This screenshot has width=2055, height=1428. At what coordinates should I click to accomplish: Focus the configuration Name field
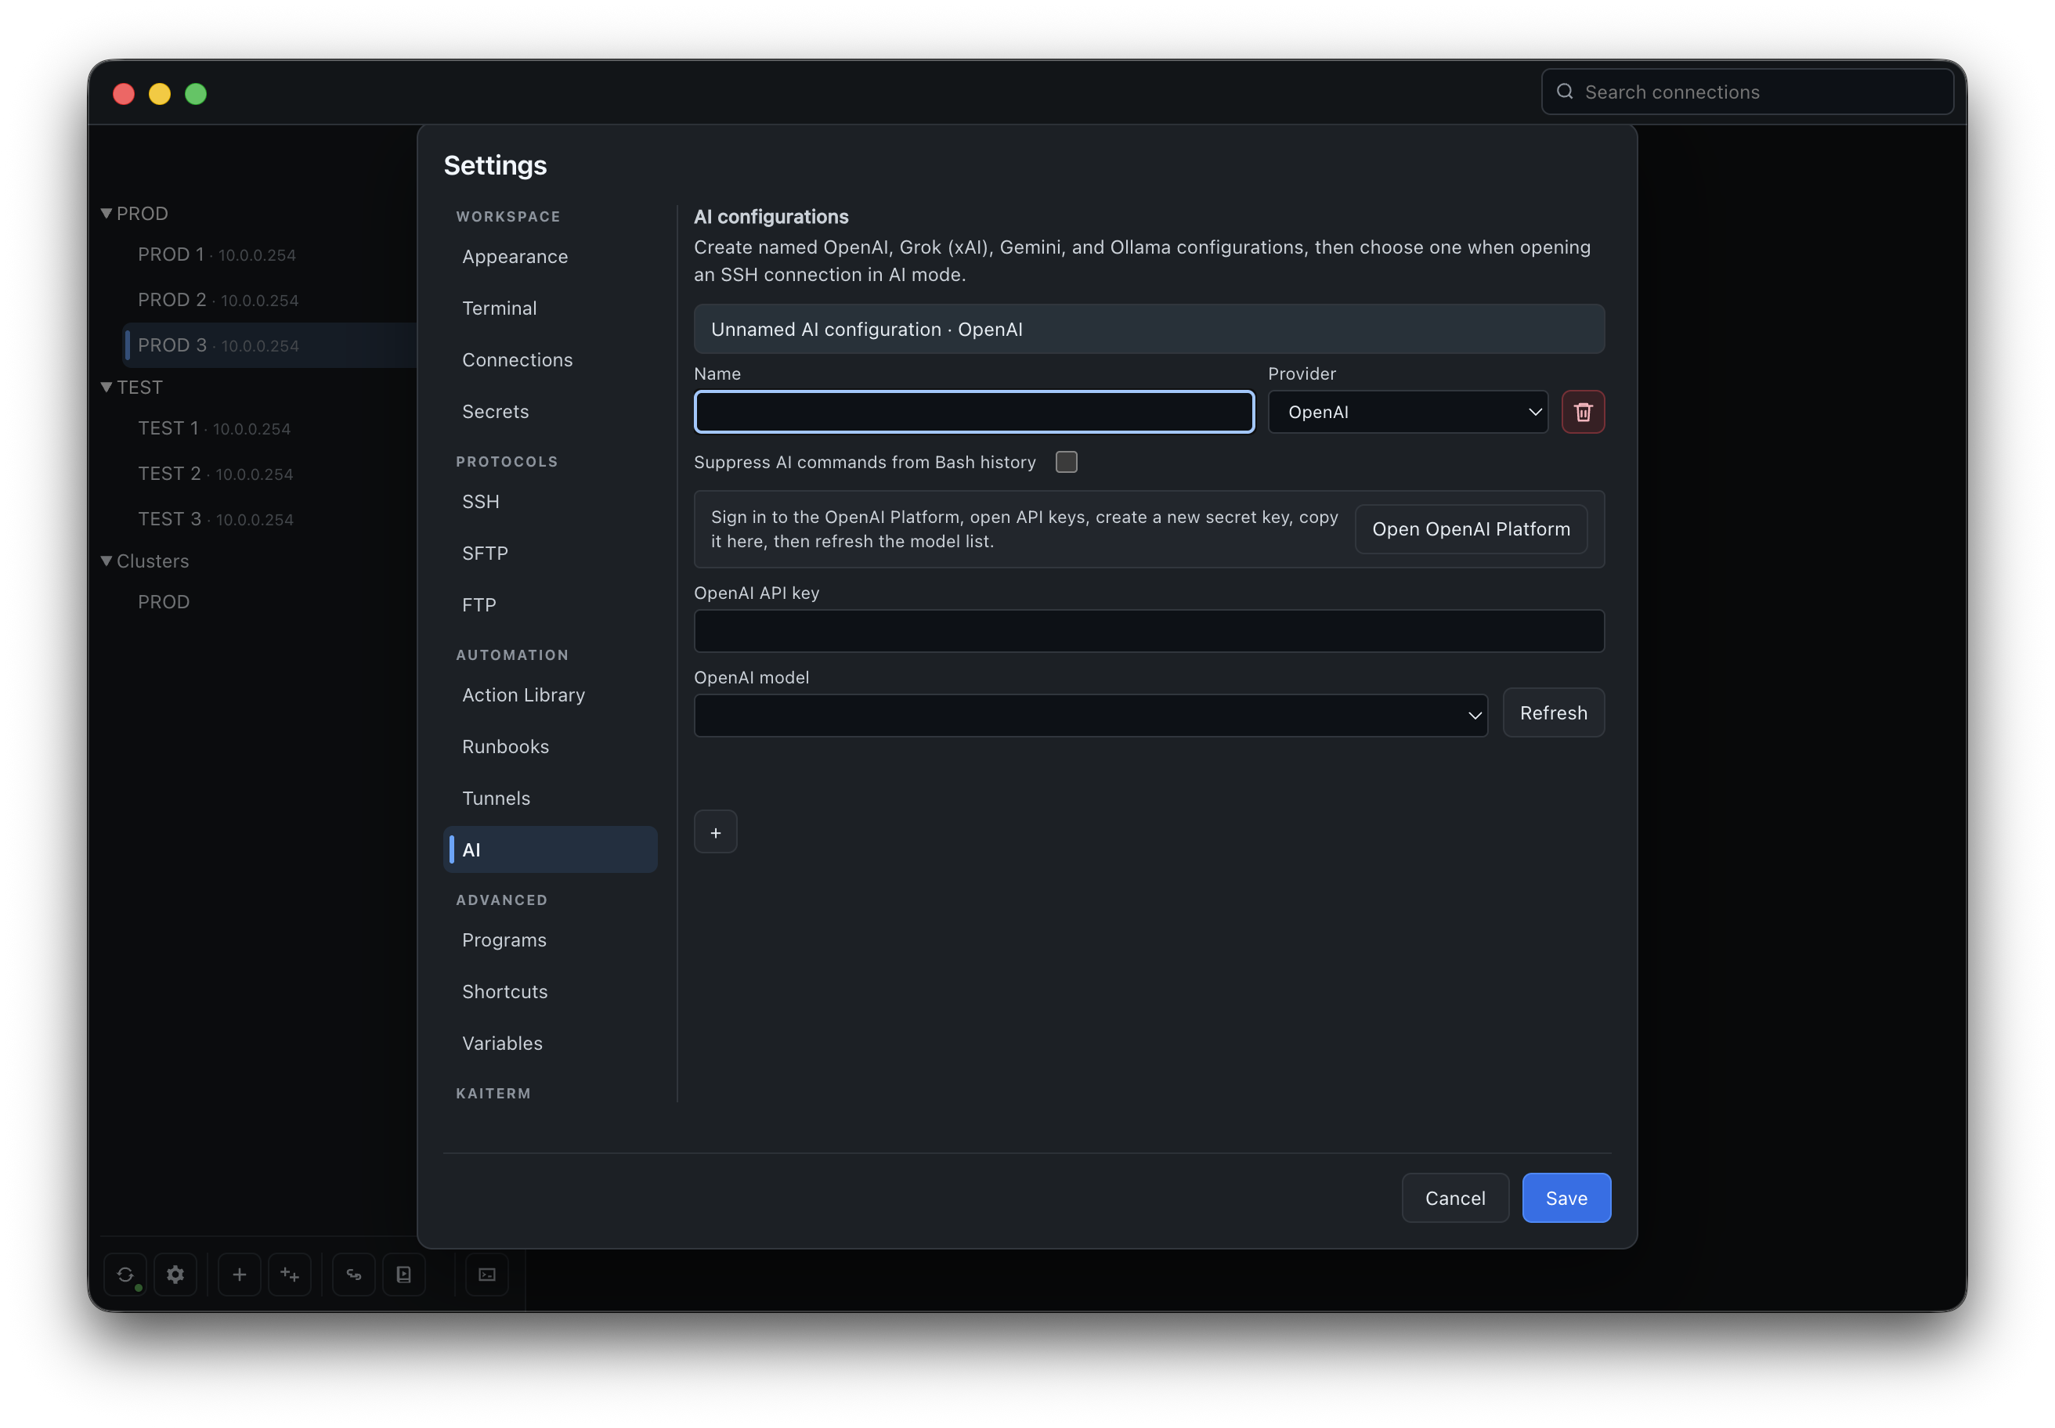[x=973, y=412]
